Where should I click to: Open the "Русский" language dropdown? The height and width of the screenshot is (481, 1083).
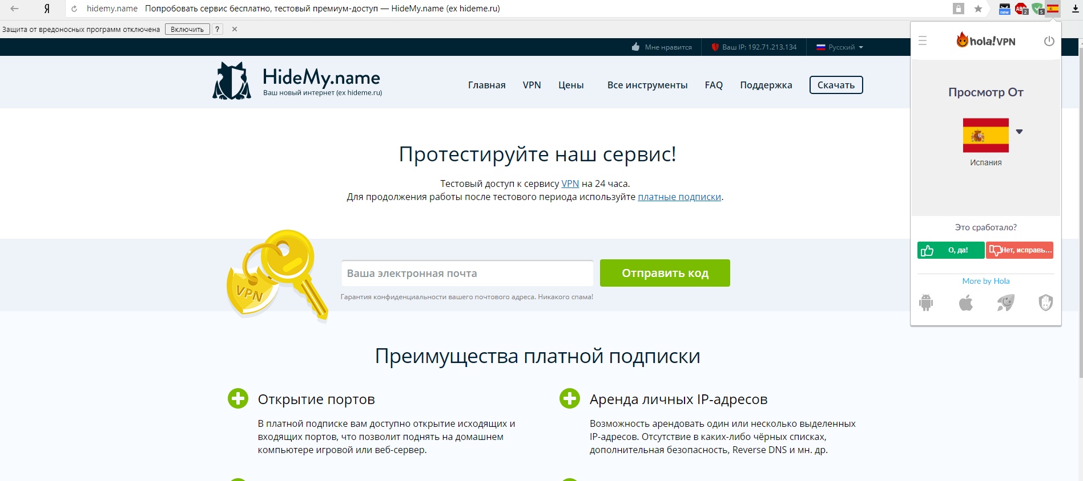840,47
